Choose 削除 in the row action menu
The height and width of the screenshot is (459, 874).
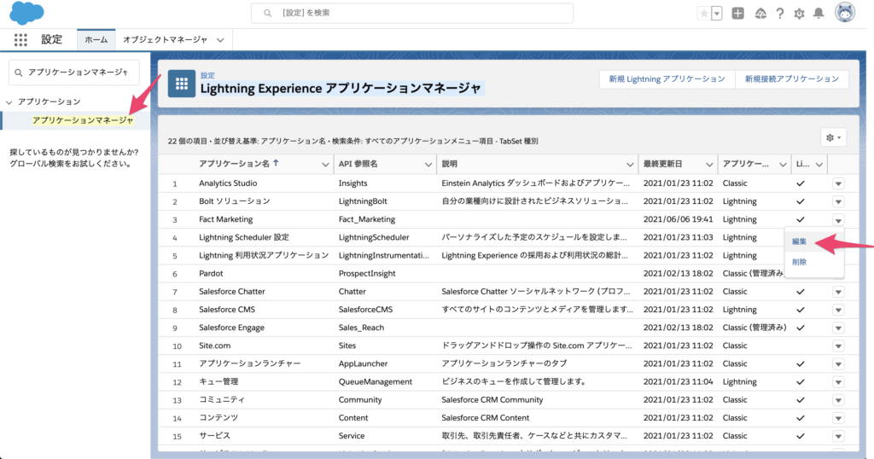pyautogui.click(x=799, y=262)
